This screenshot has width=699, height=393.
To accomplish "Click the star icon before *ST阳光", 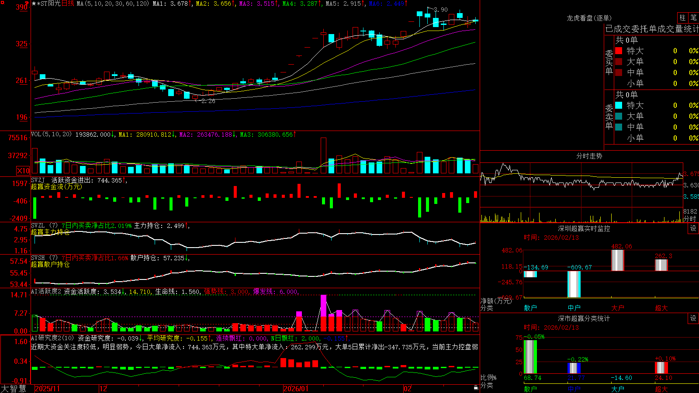I will click(34, 3).
